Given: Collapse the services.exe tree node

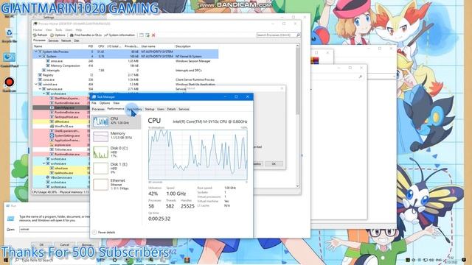Looking at the screenshot, I should [40, 89].
